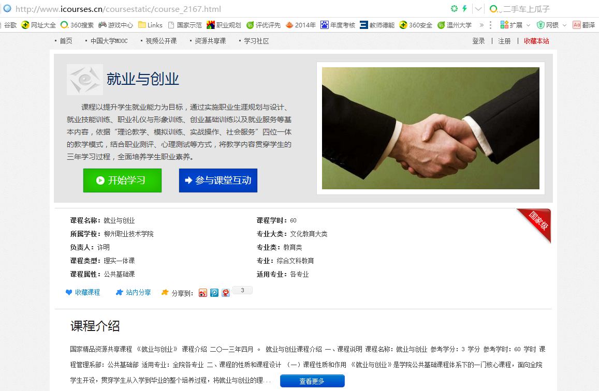This screenshot has width=599, height=391.
Task: Click the lightning speed-mode icon
Action: (464, 8)
